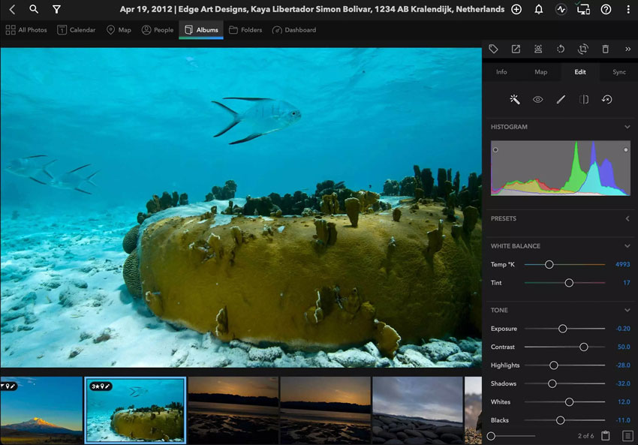Switch to the People view

coord(157,29)
